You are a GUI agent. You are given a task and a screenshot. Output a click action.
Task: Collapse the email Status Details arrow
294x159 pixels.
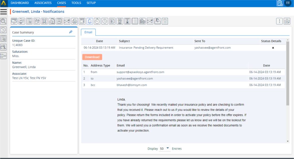coord(273,48)
